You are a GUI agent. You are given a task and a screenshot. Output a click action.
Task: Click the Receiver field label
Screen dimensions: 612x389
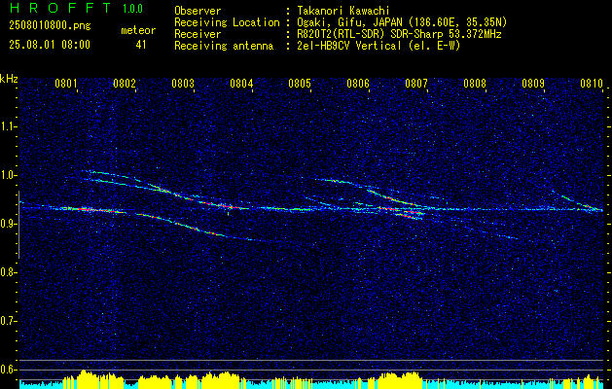pos(198,34)
